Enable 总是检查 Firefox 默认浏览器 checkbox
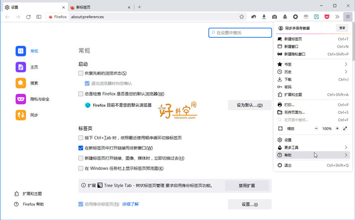The width and height of the screenshot is (355, 220). (x=80, y=94)
